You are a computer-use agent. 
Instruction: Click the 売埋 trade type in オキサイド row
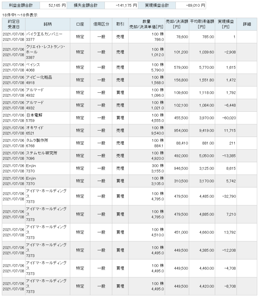pos(120,131)
